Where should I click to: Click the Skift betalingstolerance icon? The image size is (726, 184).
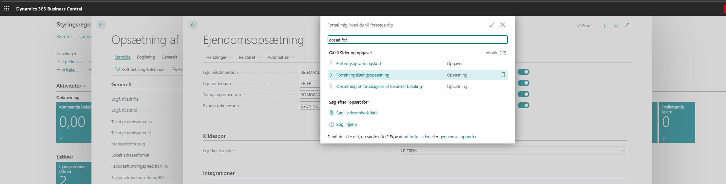click(118, 69)
